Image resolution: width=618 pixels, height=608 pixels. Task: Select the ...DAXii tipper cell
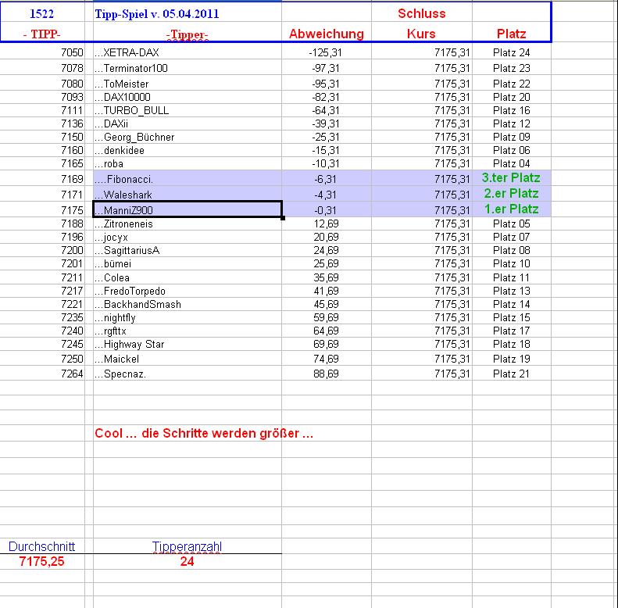188,123
